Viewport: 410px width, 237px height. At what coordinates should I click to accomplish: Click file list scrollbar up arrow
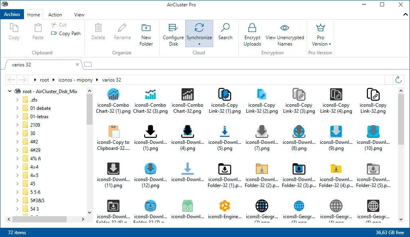(401, 91)
